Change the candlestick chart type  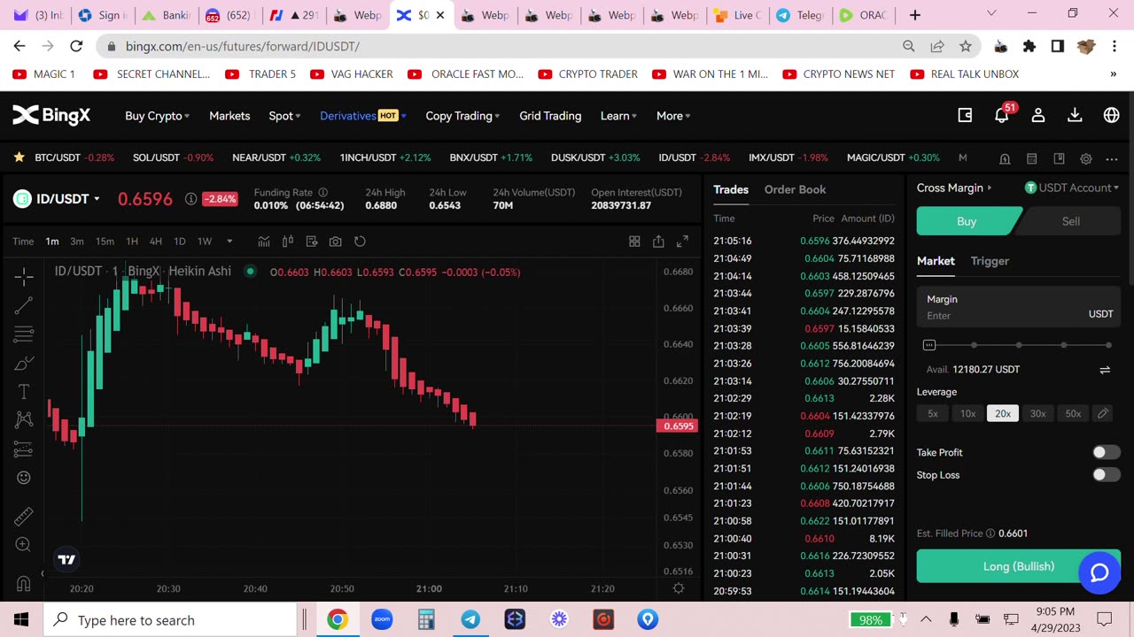coord(288,242)
